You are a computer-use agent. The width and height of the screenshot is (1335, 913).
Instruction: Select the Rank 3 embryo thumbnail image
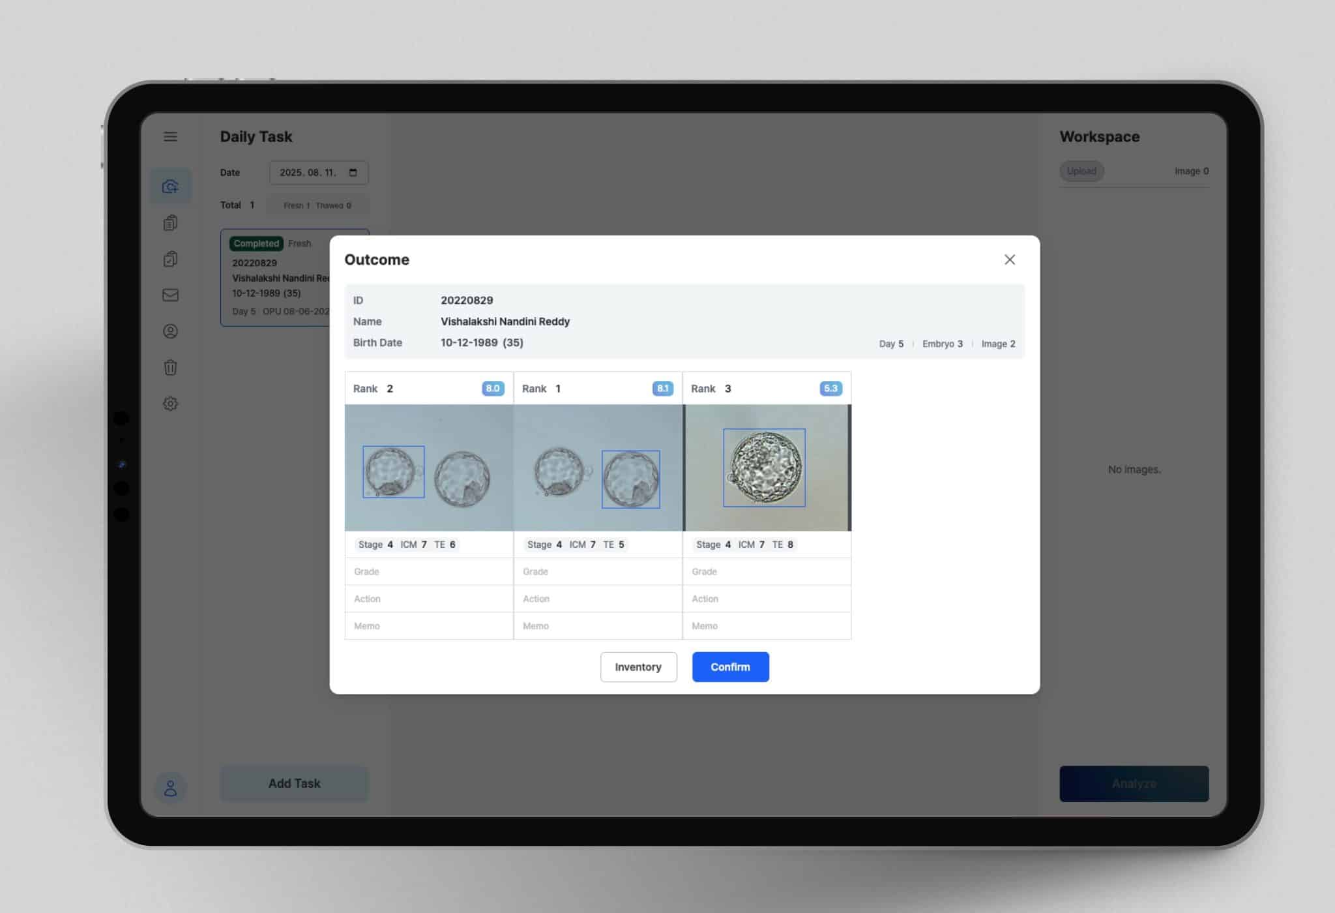point(766,468)
